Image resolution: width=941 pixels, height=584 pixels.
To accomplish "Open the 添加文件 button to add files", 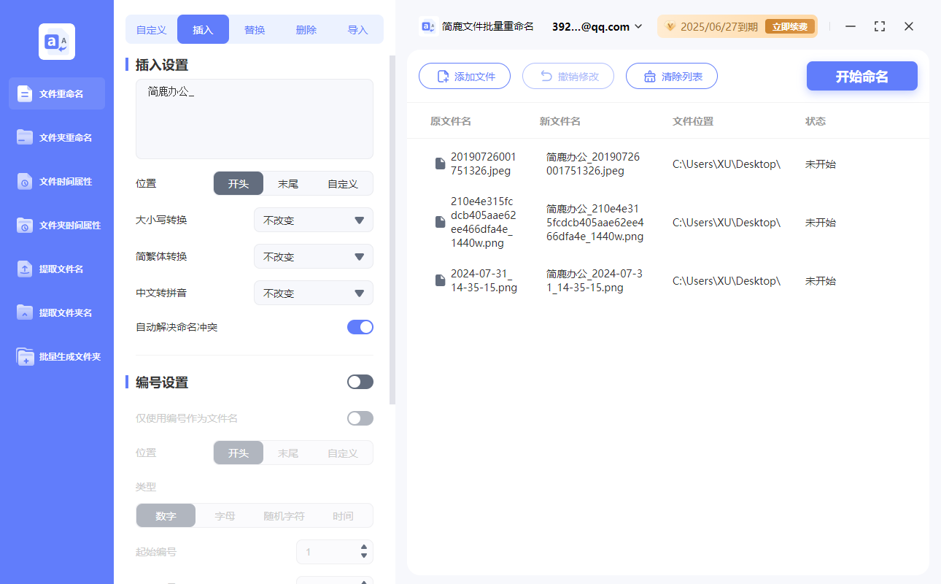I will coord(465,76).
